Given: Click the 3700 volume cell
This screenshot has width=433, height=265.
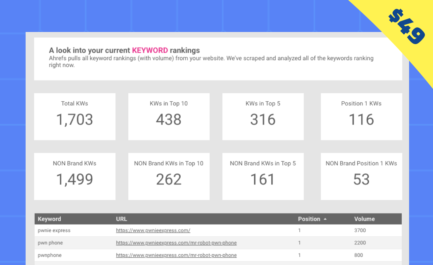Looking at the screenshot, I should pyautogui.click(x=360, y=231).
